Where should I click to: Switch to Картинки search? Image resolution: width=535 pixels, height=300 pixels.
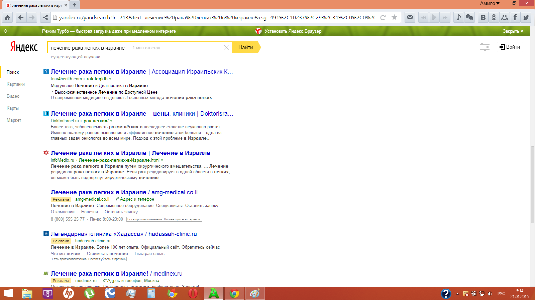pos(16,84)
